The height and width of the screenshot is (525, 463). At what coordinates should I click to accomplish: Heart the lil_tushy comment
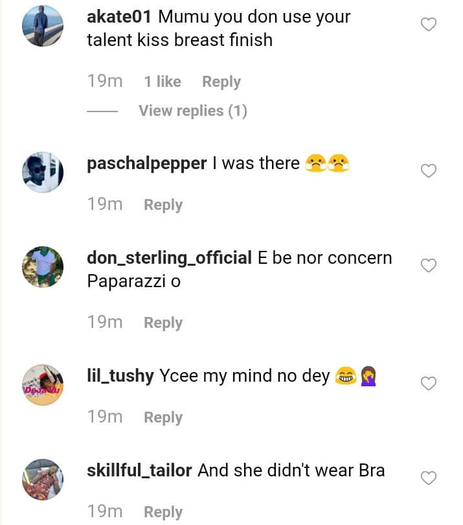pyautogui.click(x=429, y=384)
